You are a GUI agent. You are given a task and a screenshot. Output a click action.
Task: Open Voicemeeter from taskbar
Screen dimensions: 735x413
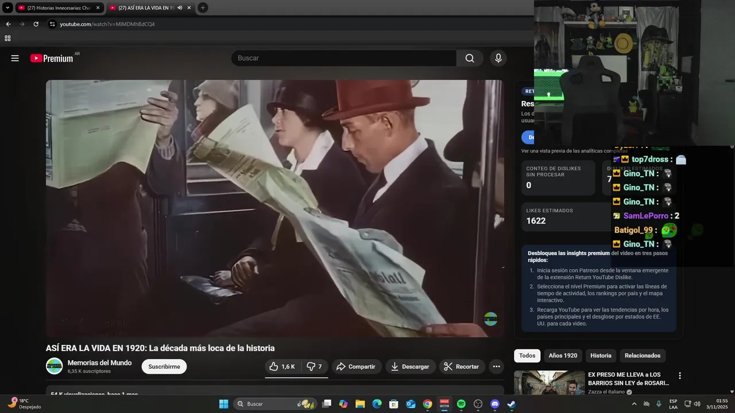[444, 404]
